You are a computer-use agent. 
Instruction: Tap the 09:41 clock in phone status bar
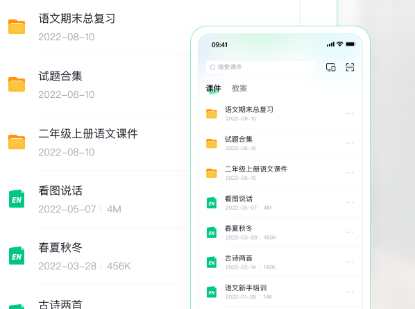[x=219, y=44]
